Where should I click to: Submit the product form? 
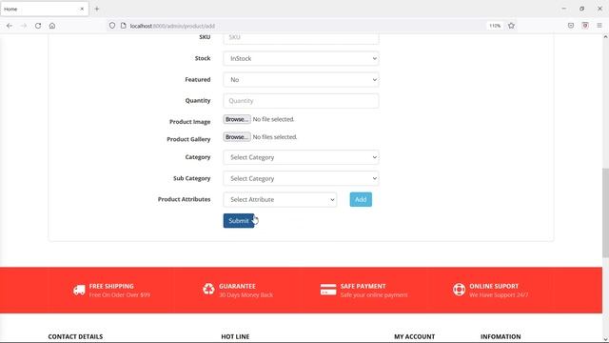click(x=239, y=220)
